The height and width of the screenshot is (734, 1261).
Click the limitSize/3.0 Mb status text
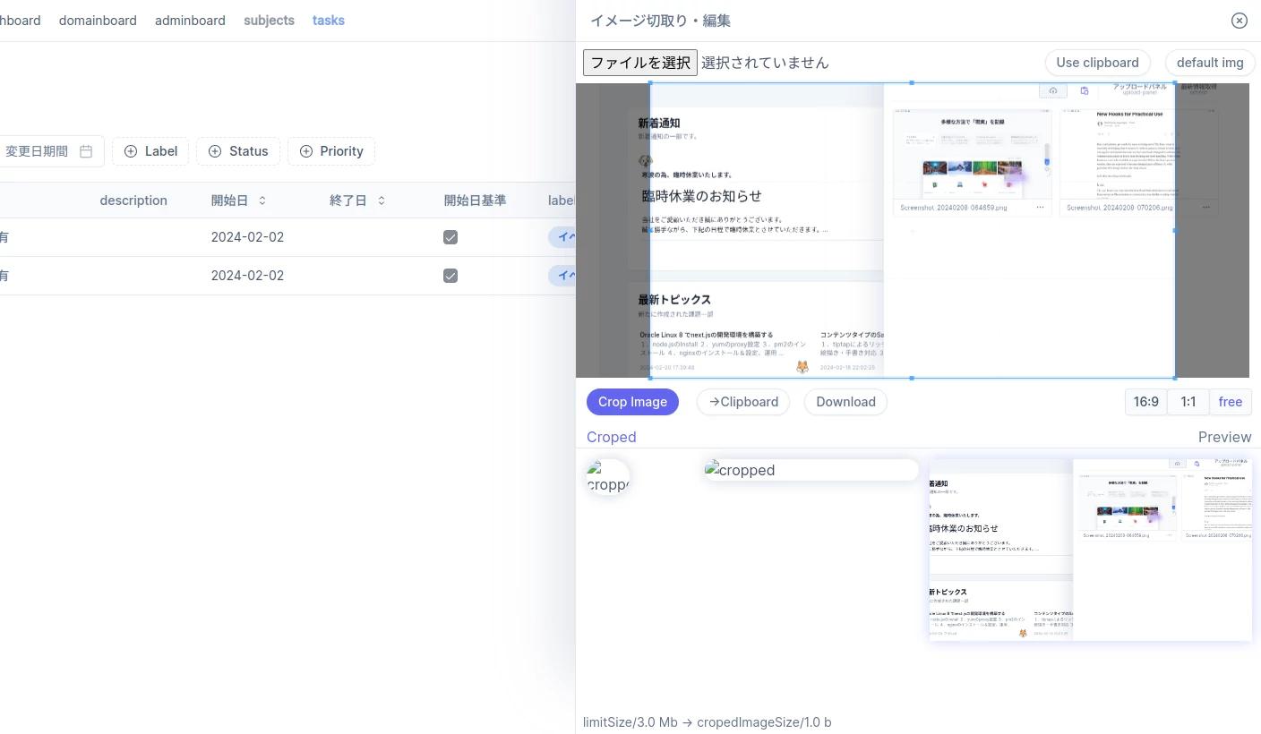click(x=707, y=722)
